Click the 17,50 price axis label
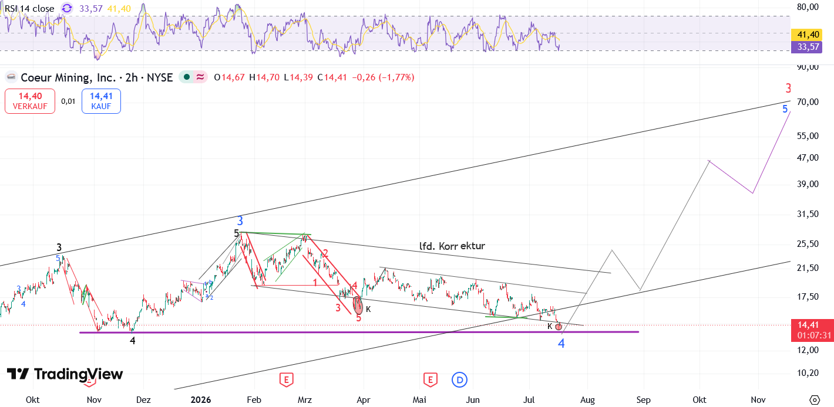 [x=808, y=297]
